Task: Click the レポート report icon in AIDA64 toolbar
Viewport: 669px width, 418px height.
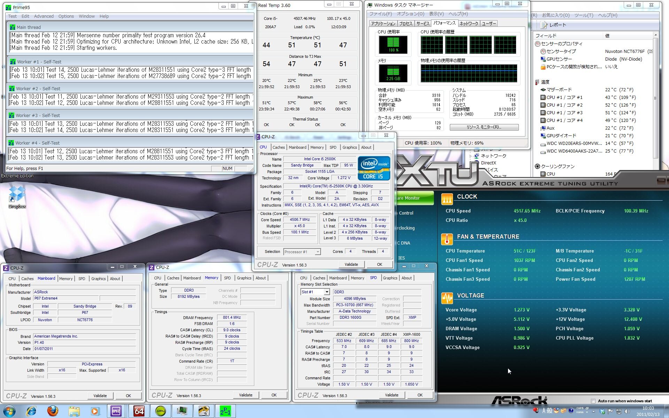Action: coord(544,25)
